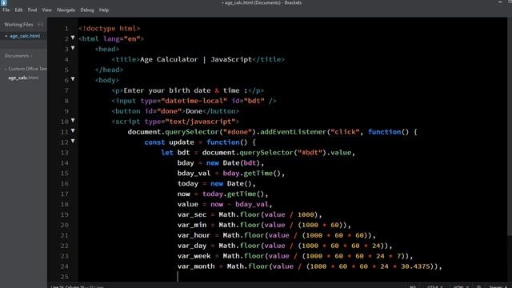This screenshot has height=288, width=512.
Task: Click var_min variable on line 20
Action: (x=192, y=225)
